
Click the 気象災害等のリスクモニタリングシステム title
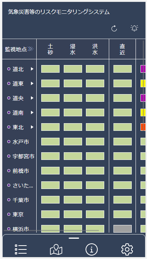tap(59, 12)
